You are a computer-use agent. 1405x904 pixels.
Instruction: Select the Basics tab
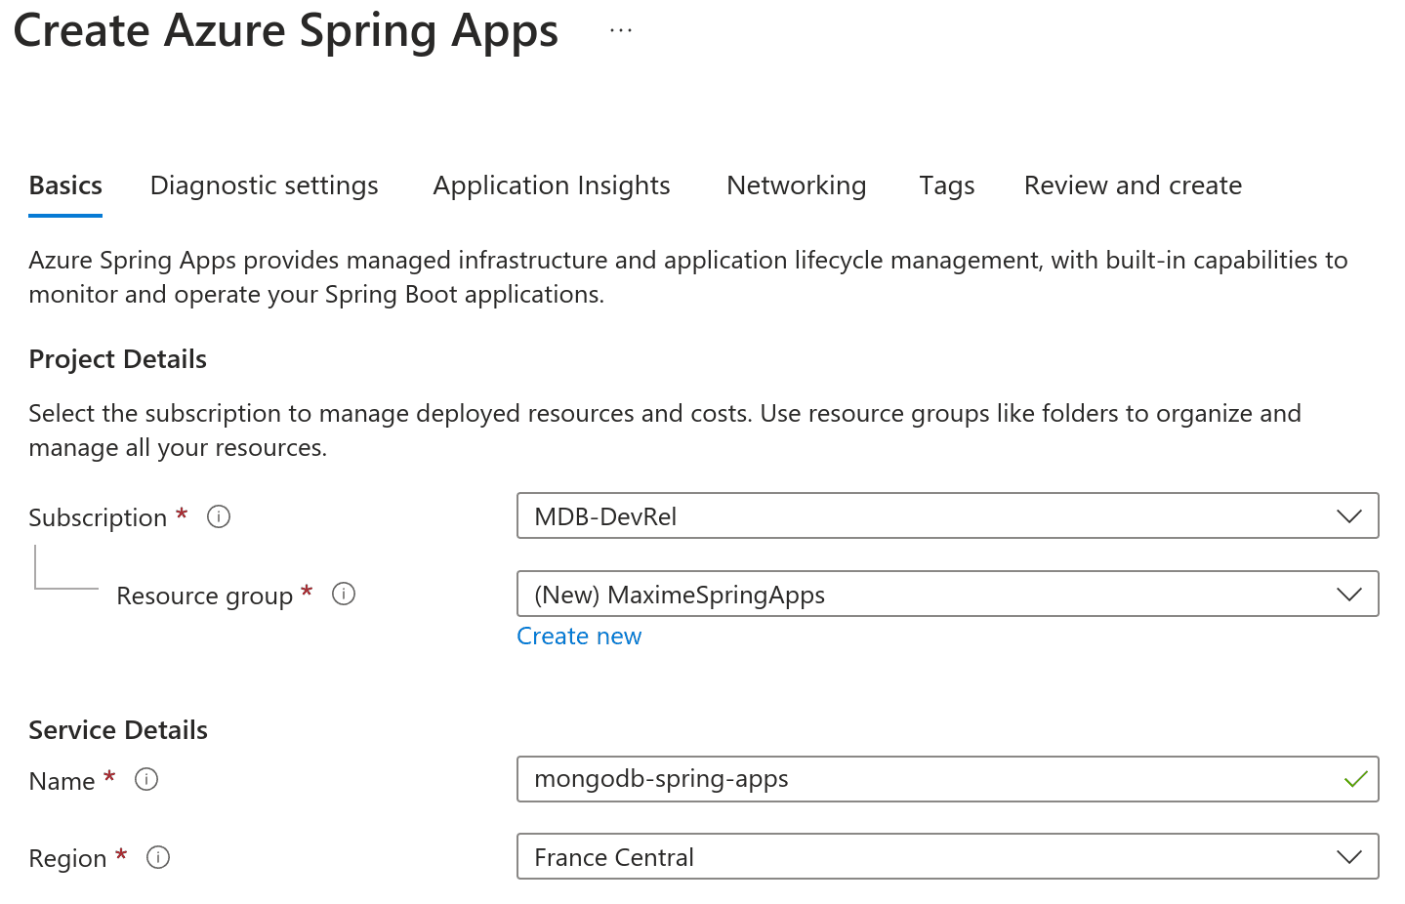click(65, 185)
